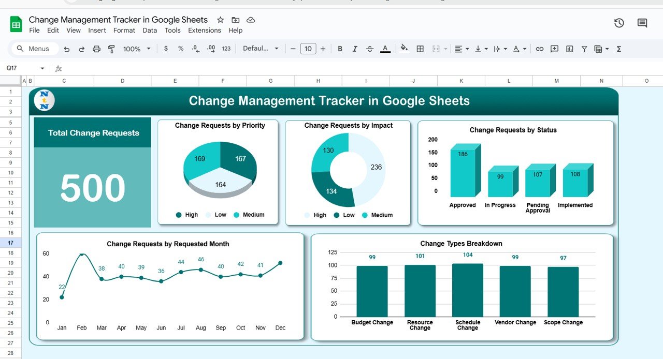Format as percent
Image resolution: width=663 pixels, height=359 pixels.
(x=181, y=49)
